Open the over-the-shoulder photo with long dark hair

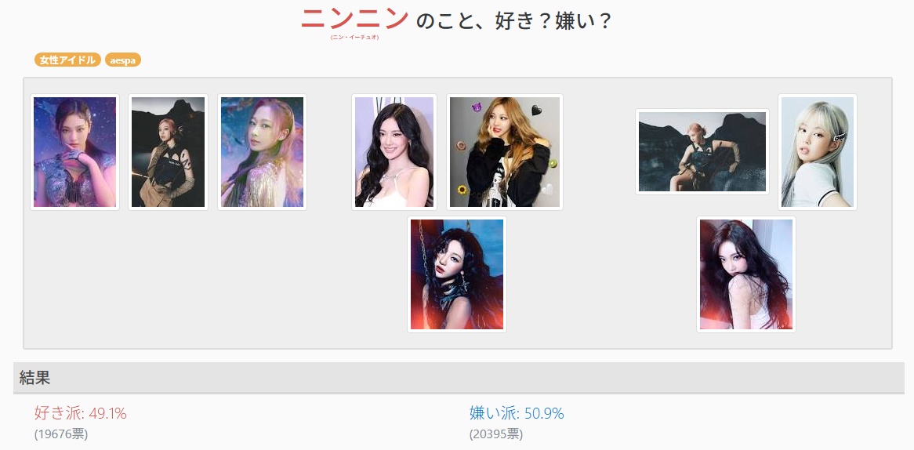pos(746,274)
